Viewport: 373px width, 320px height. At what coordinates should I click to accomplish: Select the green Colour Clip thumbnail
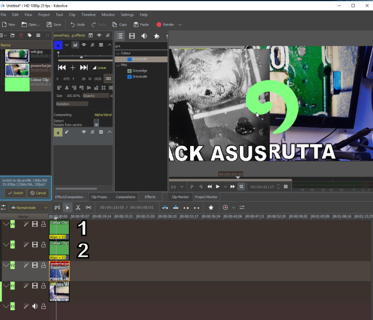pos(17,85)
